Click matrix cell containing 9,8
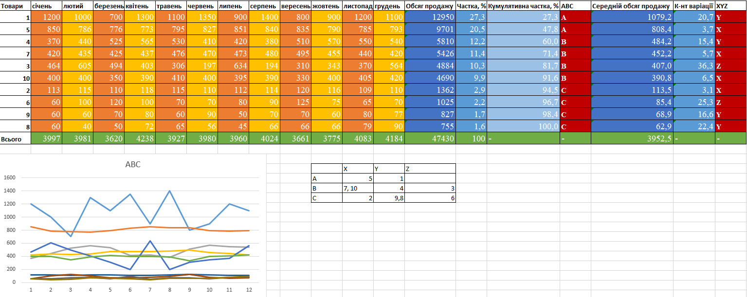Viewport: 747px width, 297px height. pyautogui.click(x=389, y=198)
